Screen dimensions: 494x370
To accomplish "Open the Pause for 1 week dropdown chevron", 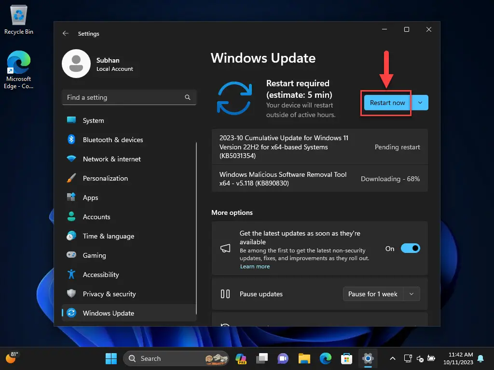I will pos(412,294).
